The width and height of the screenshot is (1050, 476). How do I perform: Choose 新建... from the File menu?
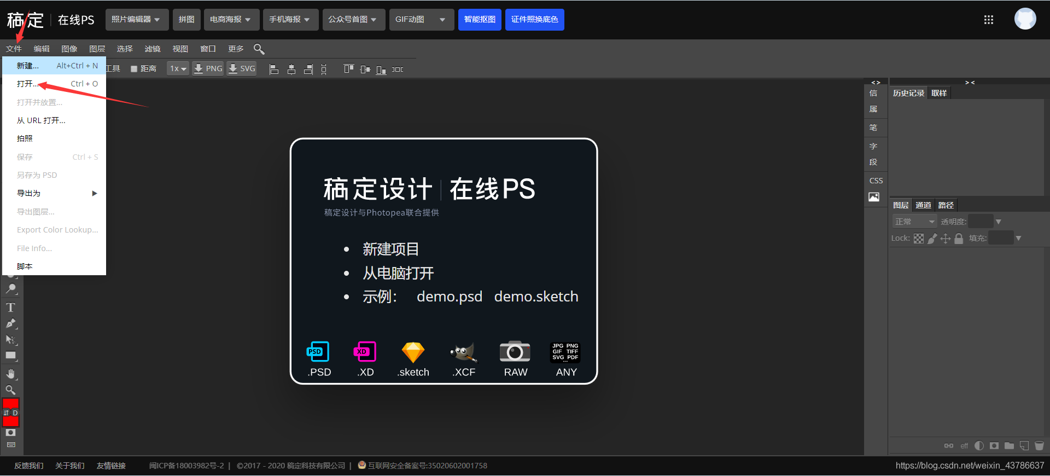click(x=54, y=66)
